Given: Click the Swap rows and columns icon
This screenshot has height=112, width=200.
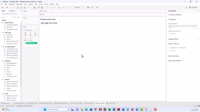Looking at the screenshot, I should (47, 7).
